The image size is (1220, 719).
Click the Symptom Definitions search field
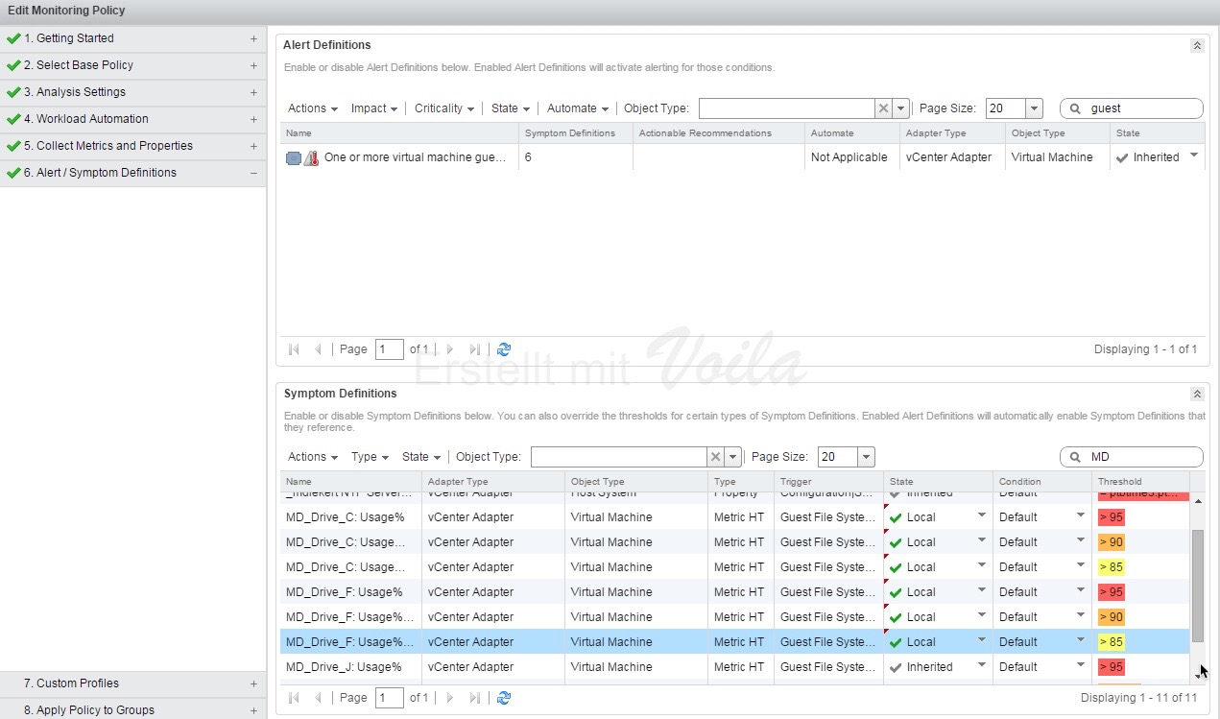tap(1140, 457)
